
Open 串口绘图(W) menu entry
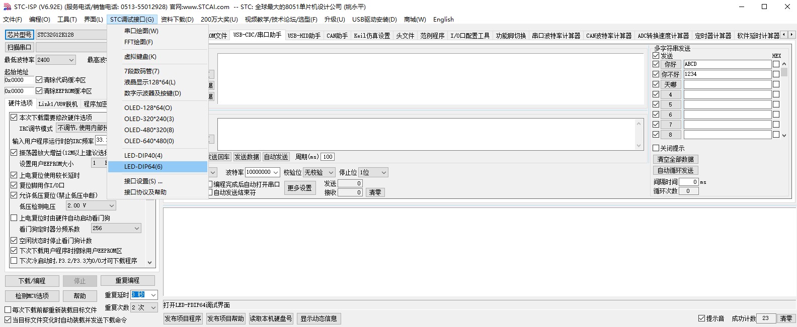pos(158,31)
